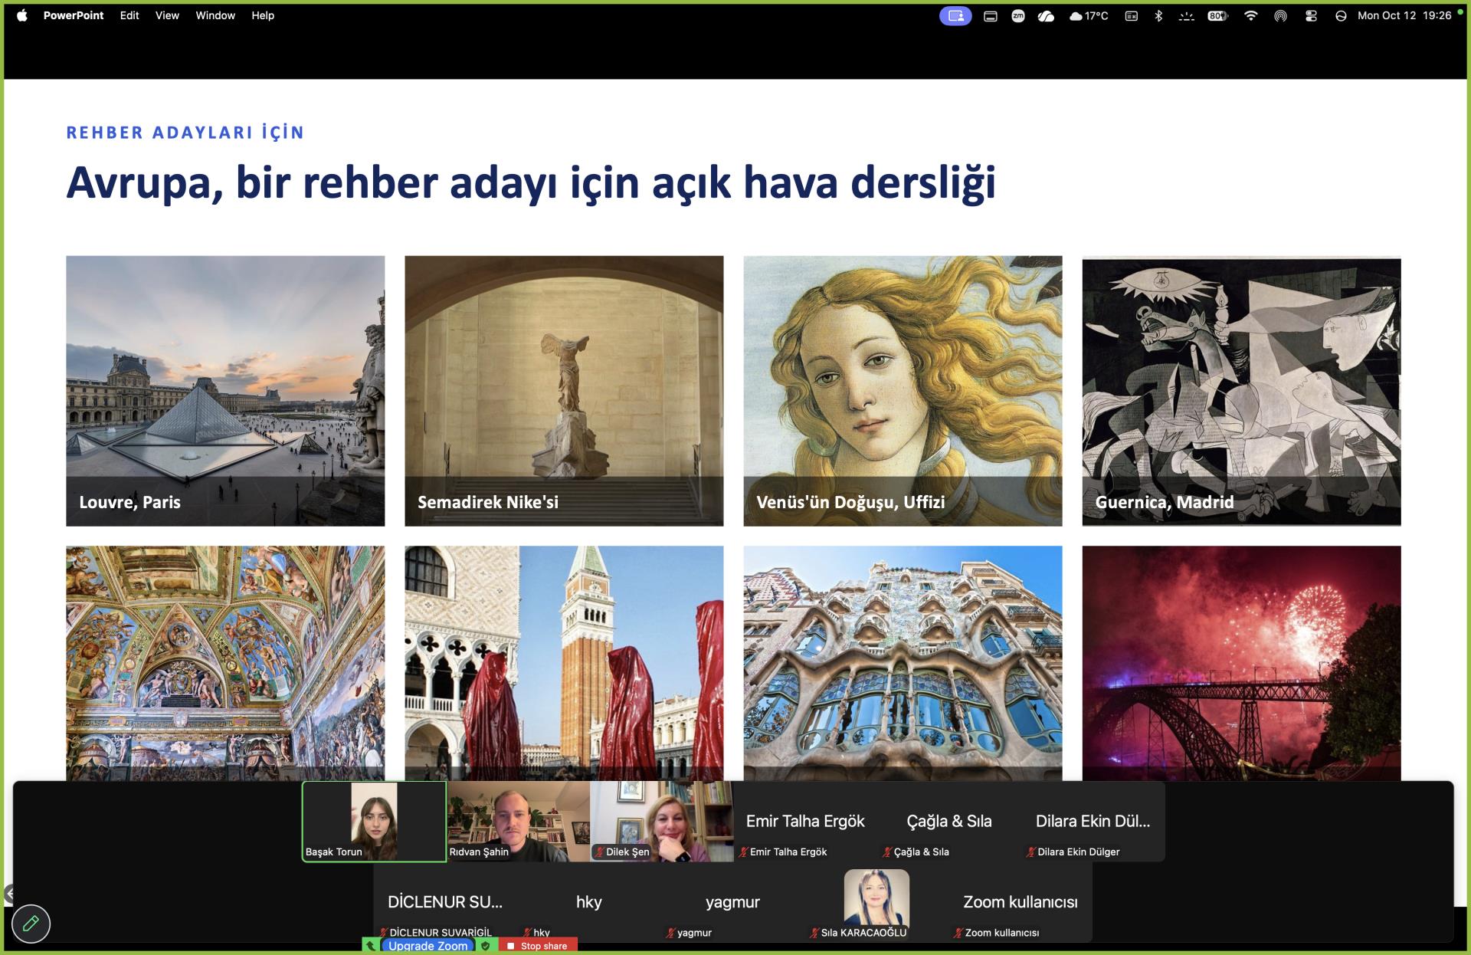Click the Guernica, Madrid slide image
The image size is (1471, 955).
1241,391
